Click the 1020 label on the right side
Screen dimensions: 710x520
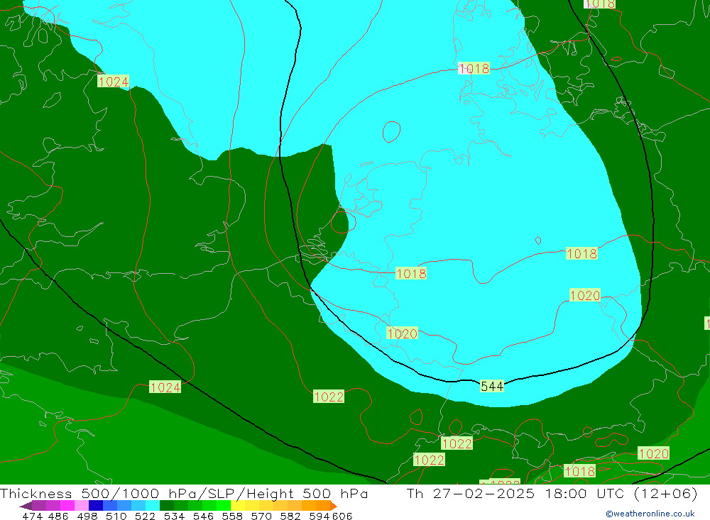[x=584, y=295]
